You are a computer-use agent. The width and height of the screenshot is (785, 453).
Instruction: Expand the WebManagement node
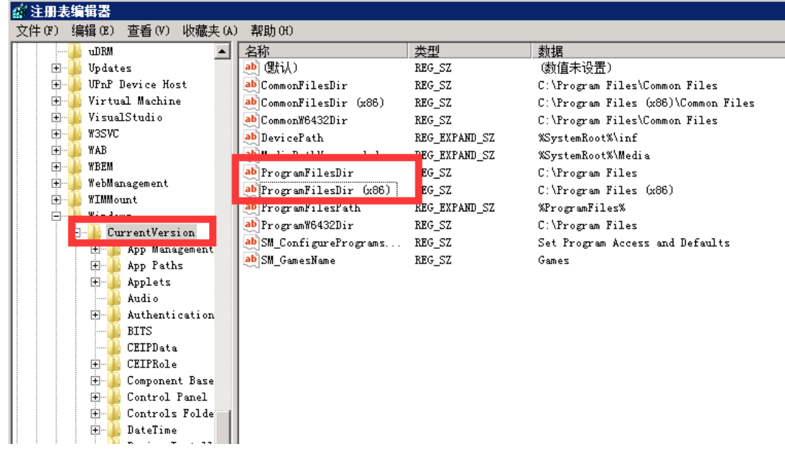tap(57, 183)
